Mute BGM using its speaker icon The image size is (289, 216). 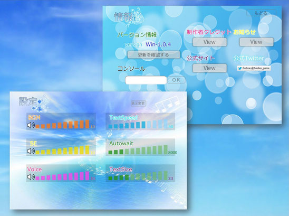[31, 125]
